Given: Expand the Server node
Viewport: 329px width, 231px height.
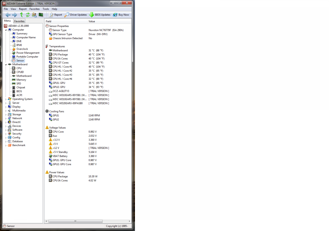Looking at the screenshot, I should pos(6,103).
